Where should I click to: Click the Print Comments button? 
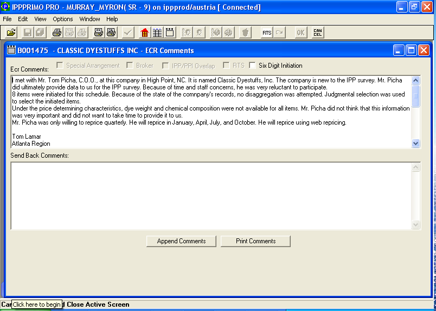click(x=255, y=241)
